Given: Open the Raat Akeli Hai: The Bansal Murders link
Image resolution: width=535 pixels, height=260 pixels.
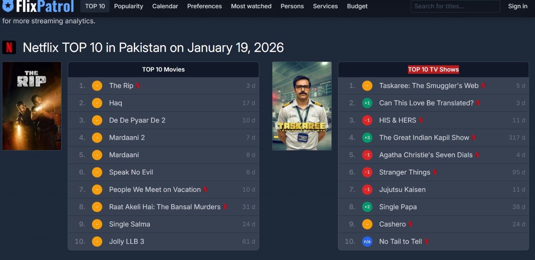Looking at the screenshot, I should [x=165, y=207].
